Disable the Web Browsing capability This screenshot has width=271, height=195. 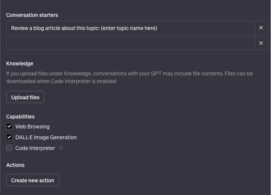point(9,126)
